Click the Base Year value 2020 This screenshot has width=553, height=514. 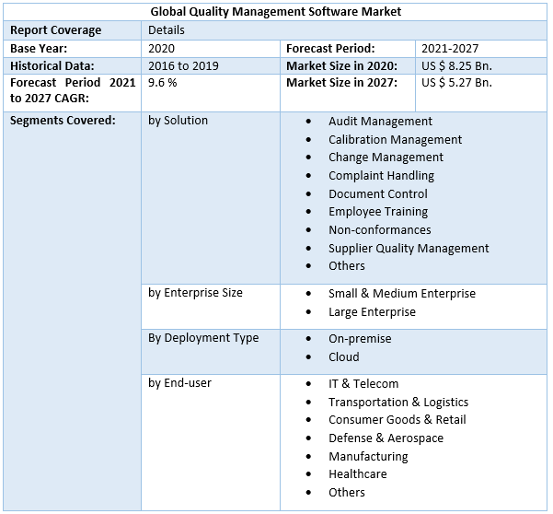[x=162, y=48]
